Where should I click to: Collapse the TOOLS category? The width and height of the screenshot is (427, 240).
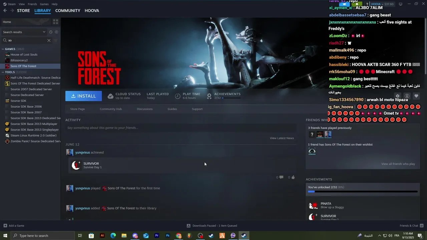pyautogui.click(x=3, y=72)
